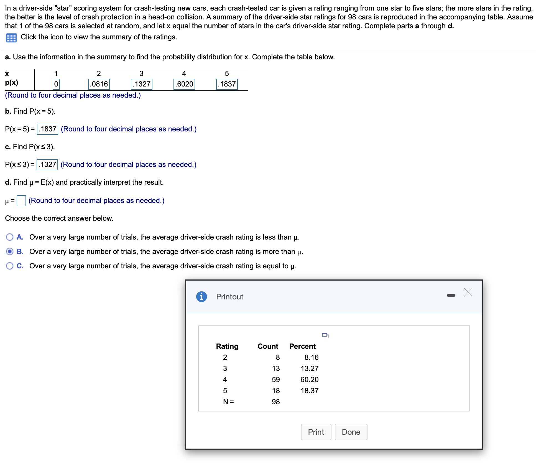The height and width of the screenshot is (463, 536).
Task: Click the p(x) box containing .0816
Action: 98,84
